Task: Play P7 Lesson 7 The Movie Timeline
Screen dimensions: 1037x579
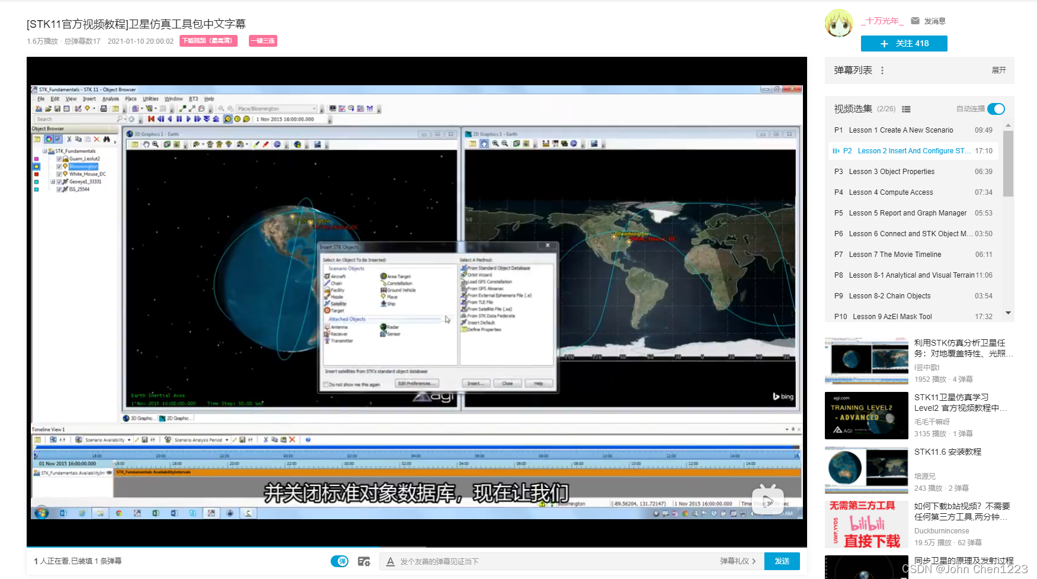Action: (913, 255)
